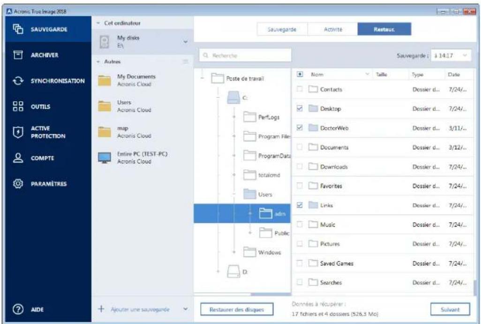Click the My Documents cloud backup folder icon
Screen dimensions: 481x324
[x=104, y=80]
